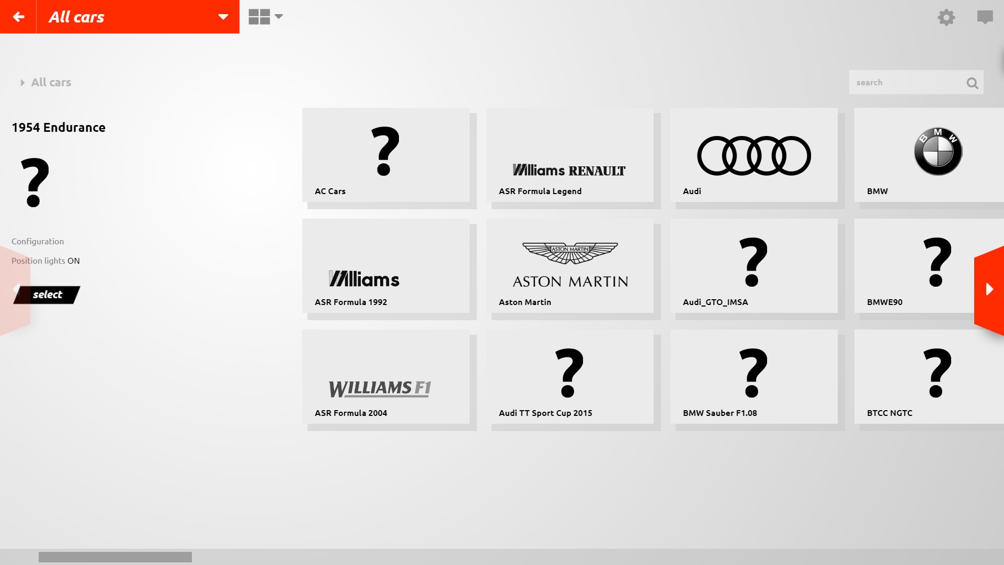The image size is (1004, 565).
Task: Choose the Audi brand tile
Action: [x=754, y=155]
